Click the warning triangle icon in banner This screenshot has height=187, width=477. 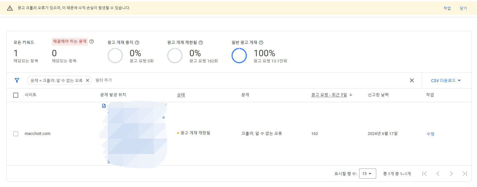pos(10,8)
